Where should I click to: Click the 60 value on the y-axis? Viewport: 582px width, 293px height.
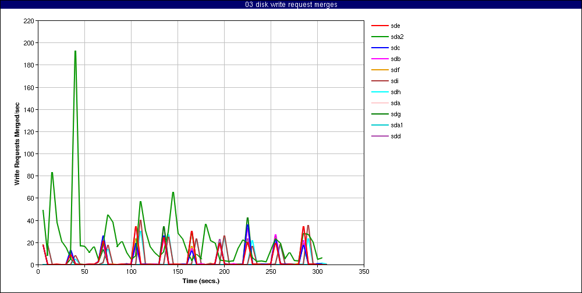(x=31, y=198)
